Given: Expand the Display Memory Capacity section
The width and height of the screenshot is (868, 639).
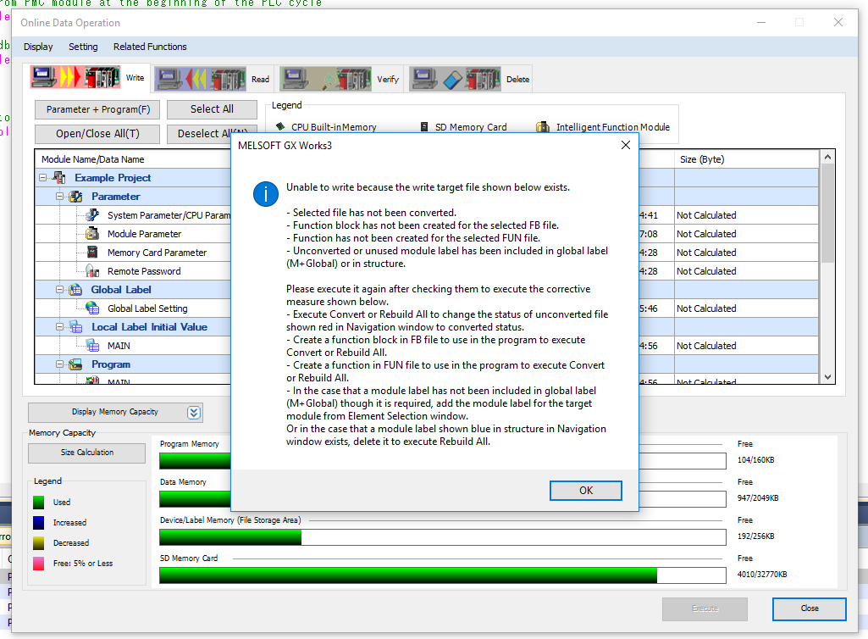Looking at the screenshot, I should [194, 413].
